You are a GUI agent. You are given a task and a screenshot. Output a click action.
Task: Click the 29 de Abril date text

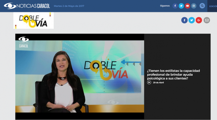tap(158, 82)
